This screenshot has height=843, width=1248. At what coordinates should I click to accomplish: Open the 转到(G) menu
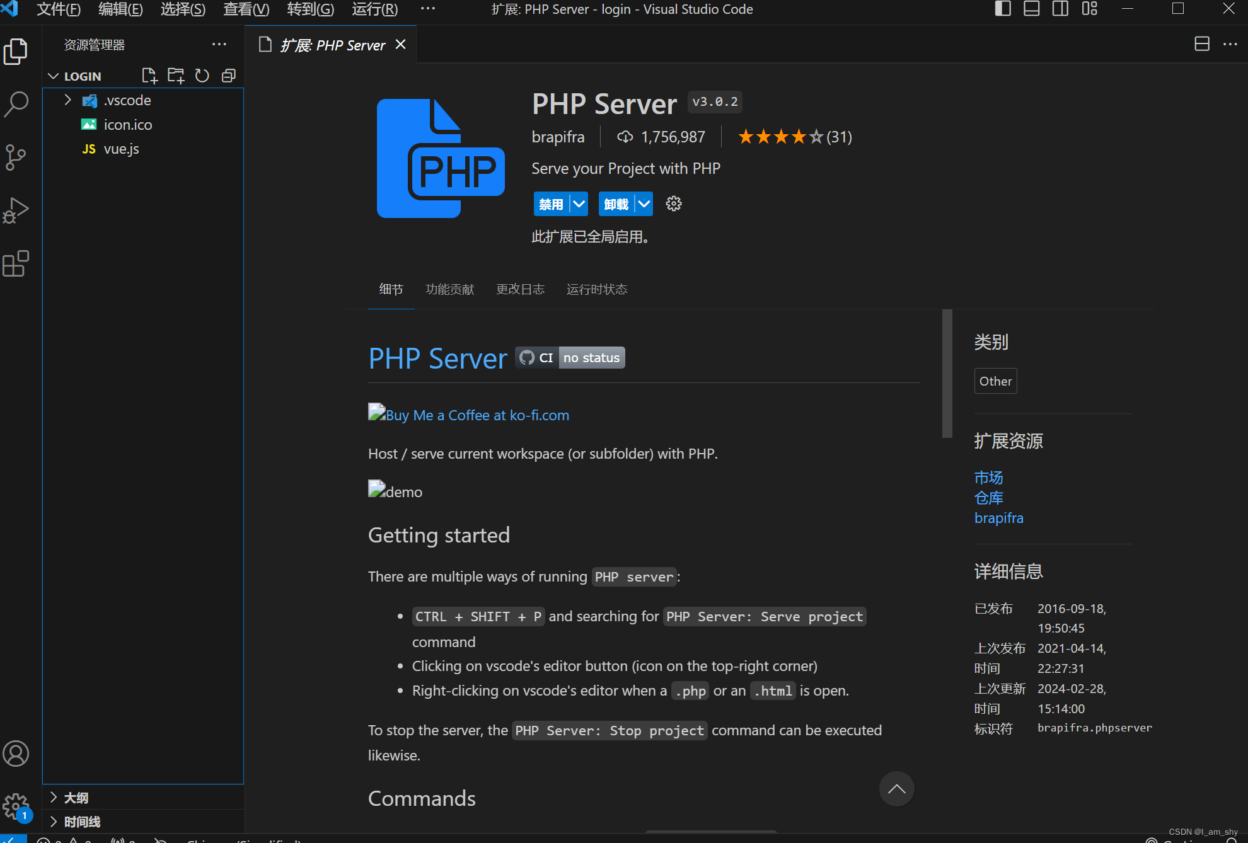coord(311,9)
